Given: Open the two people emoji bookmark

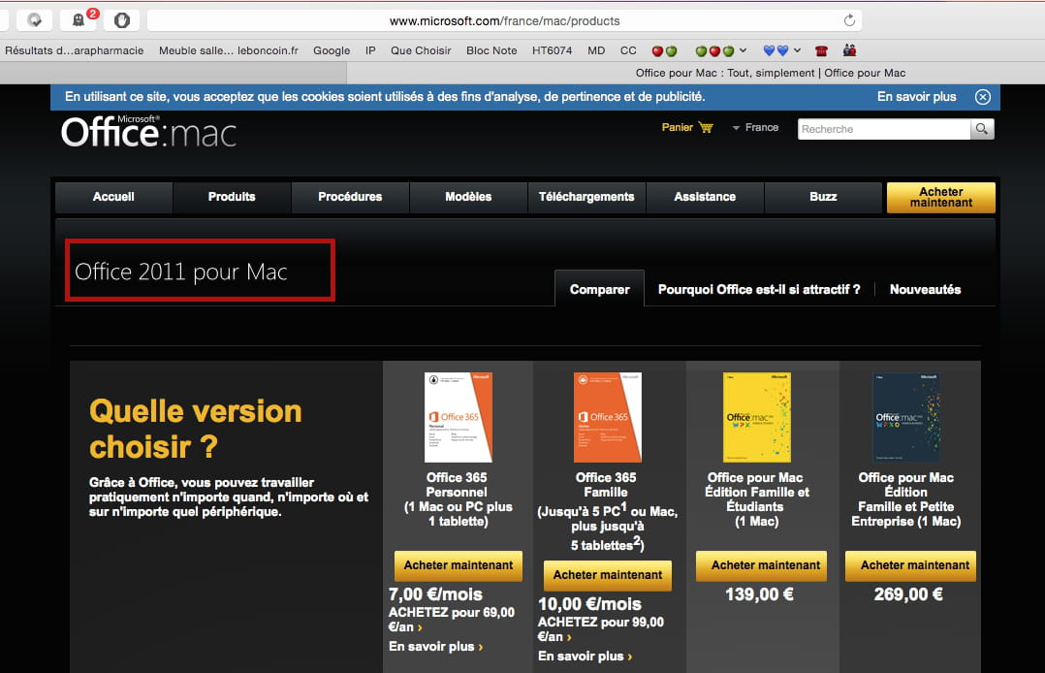Looking at the screenshot, I should pyautogui.click(x=849, y=50).
